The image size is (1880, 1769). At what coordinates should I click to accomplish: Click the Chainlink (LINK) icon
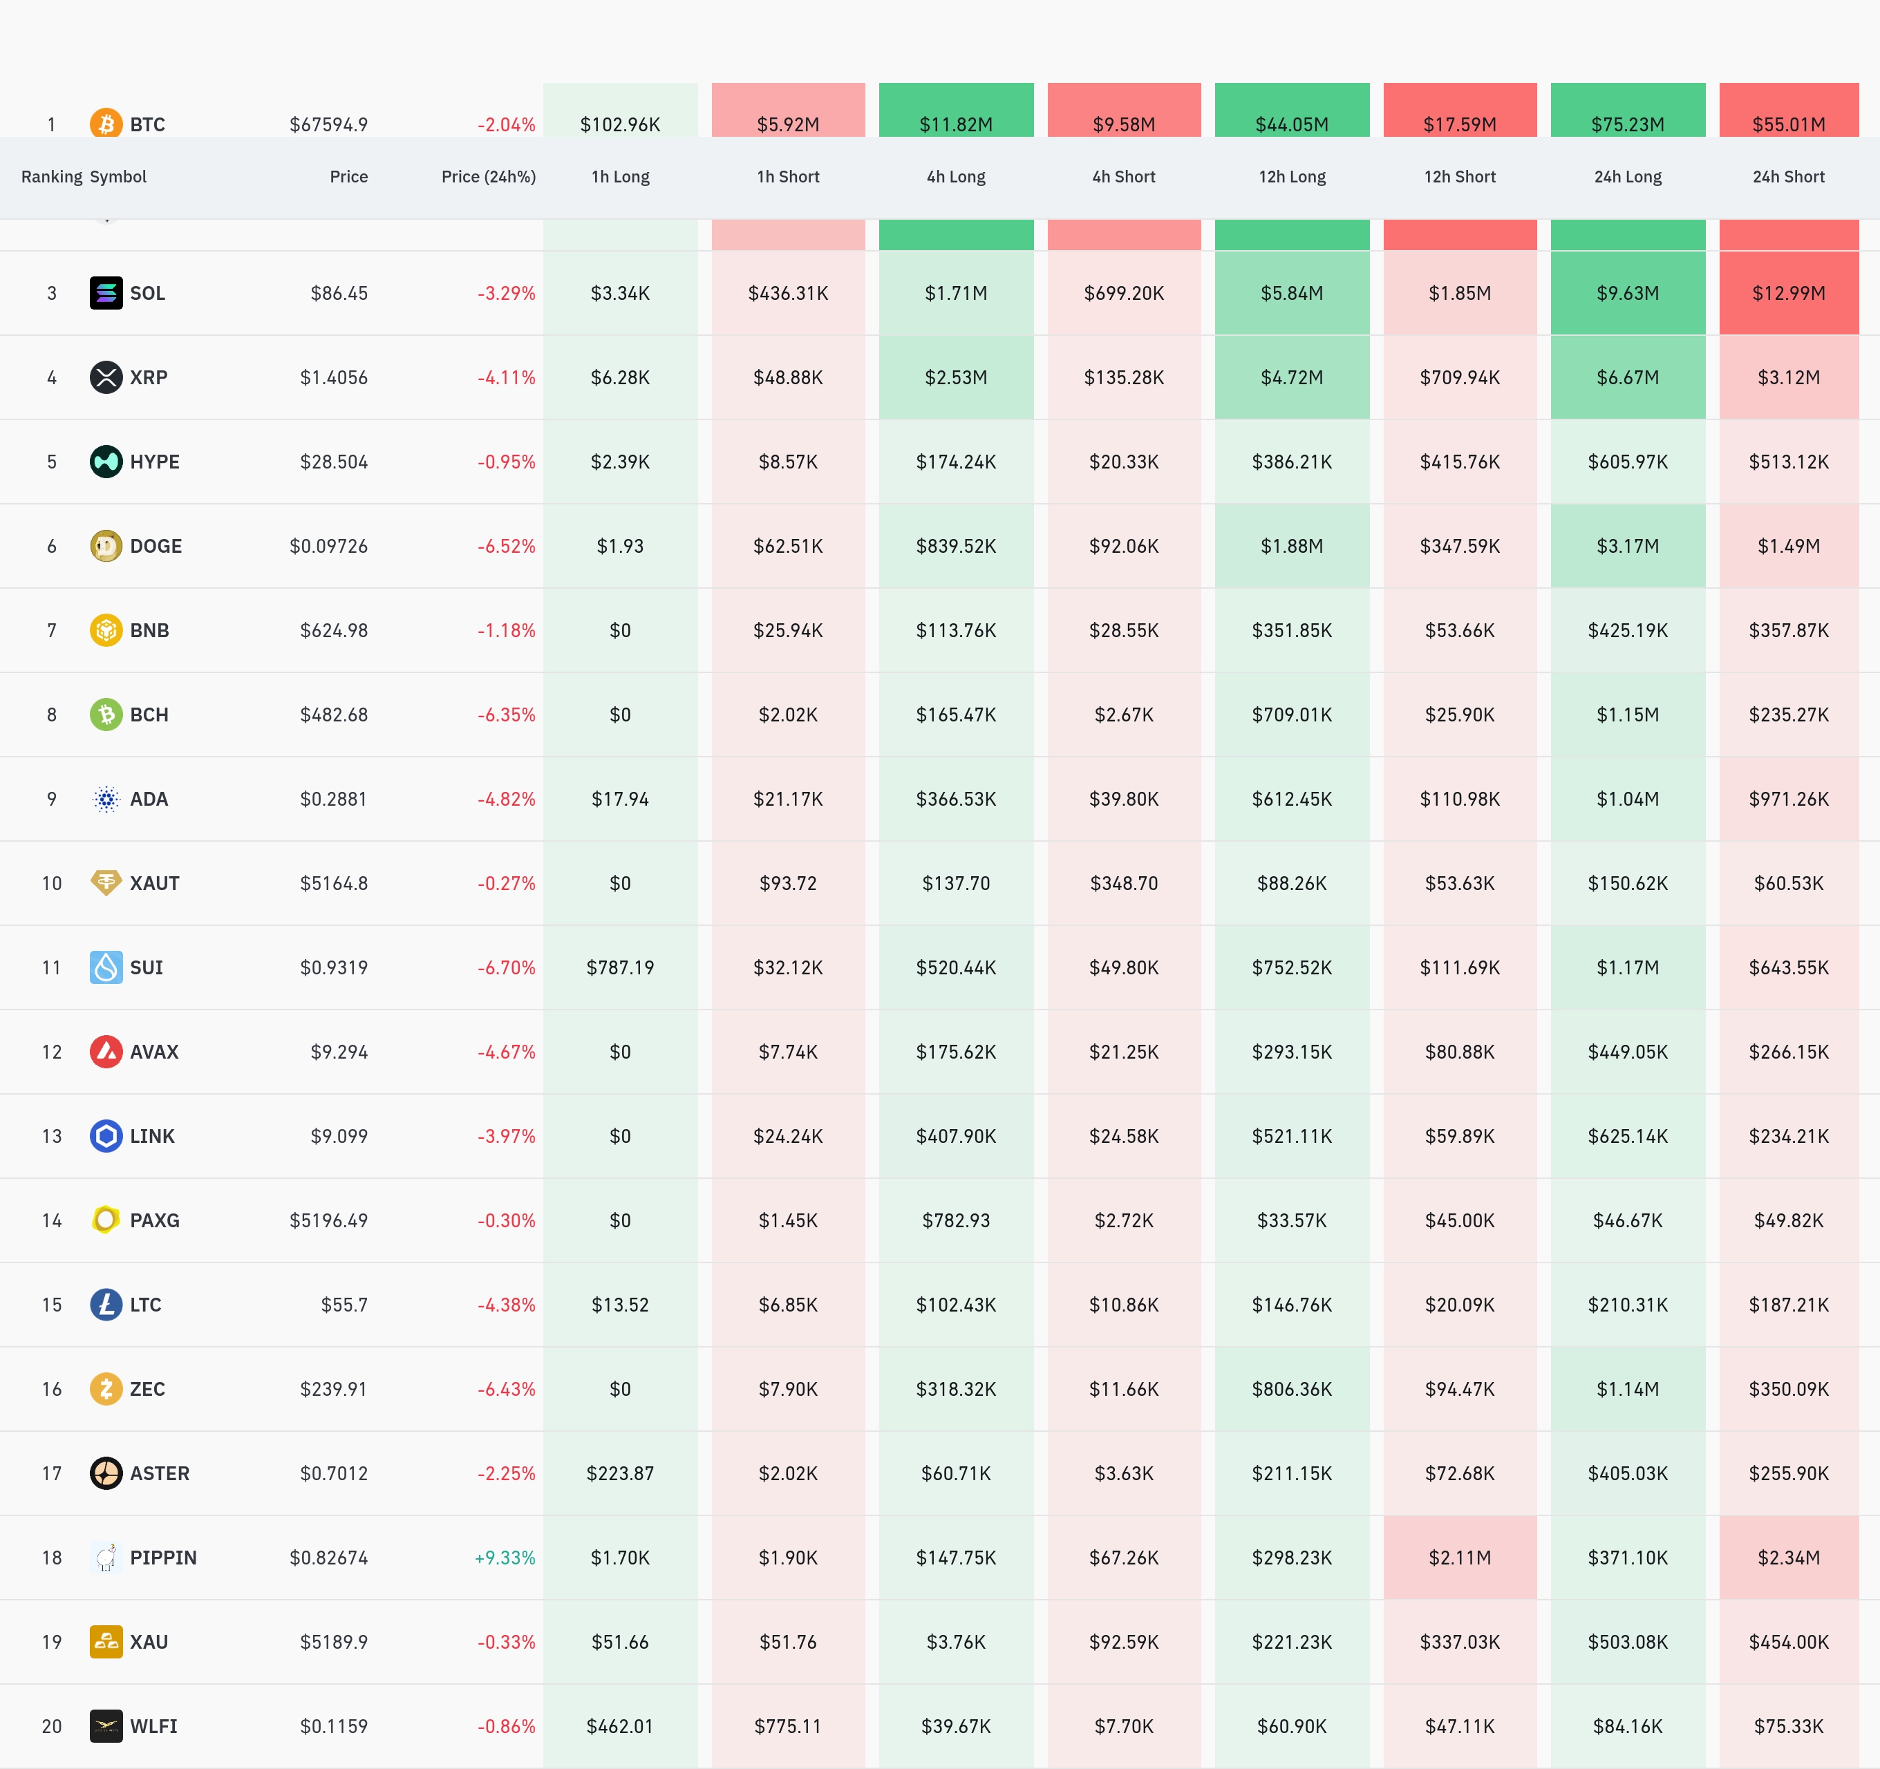[x=106, y=1135]
